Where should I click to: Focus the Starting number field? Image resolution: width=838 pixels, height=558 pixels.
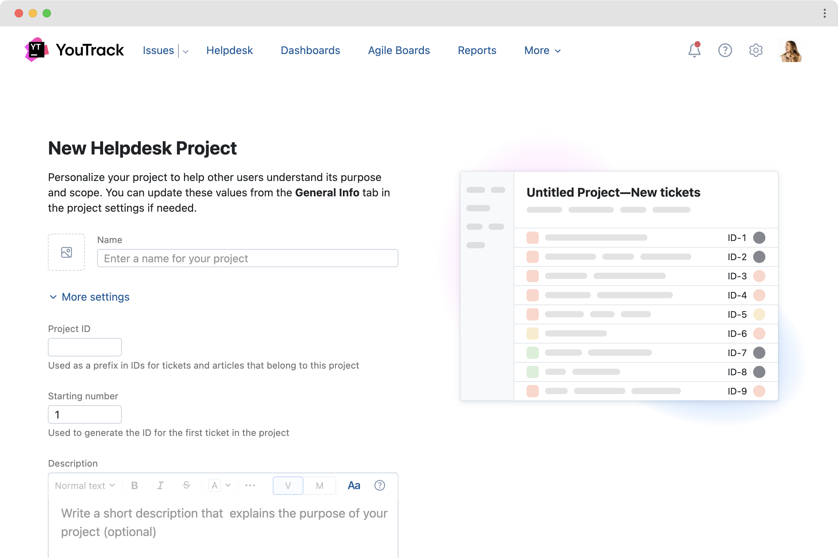[x=85, y=414]
